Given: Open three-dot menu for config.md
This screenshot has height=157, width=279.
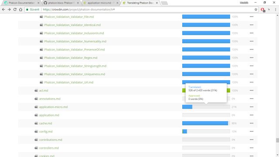Looking at the screenshot, I should (252, 131).
